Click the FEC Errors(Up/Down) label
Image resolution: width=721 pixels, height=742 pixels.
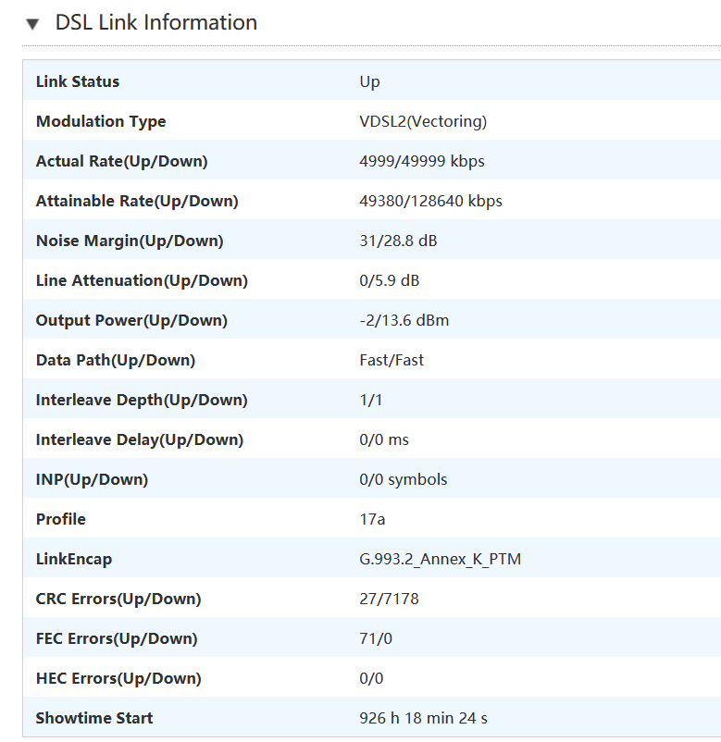(x=117, y=638)
